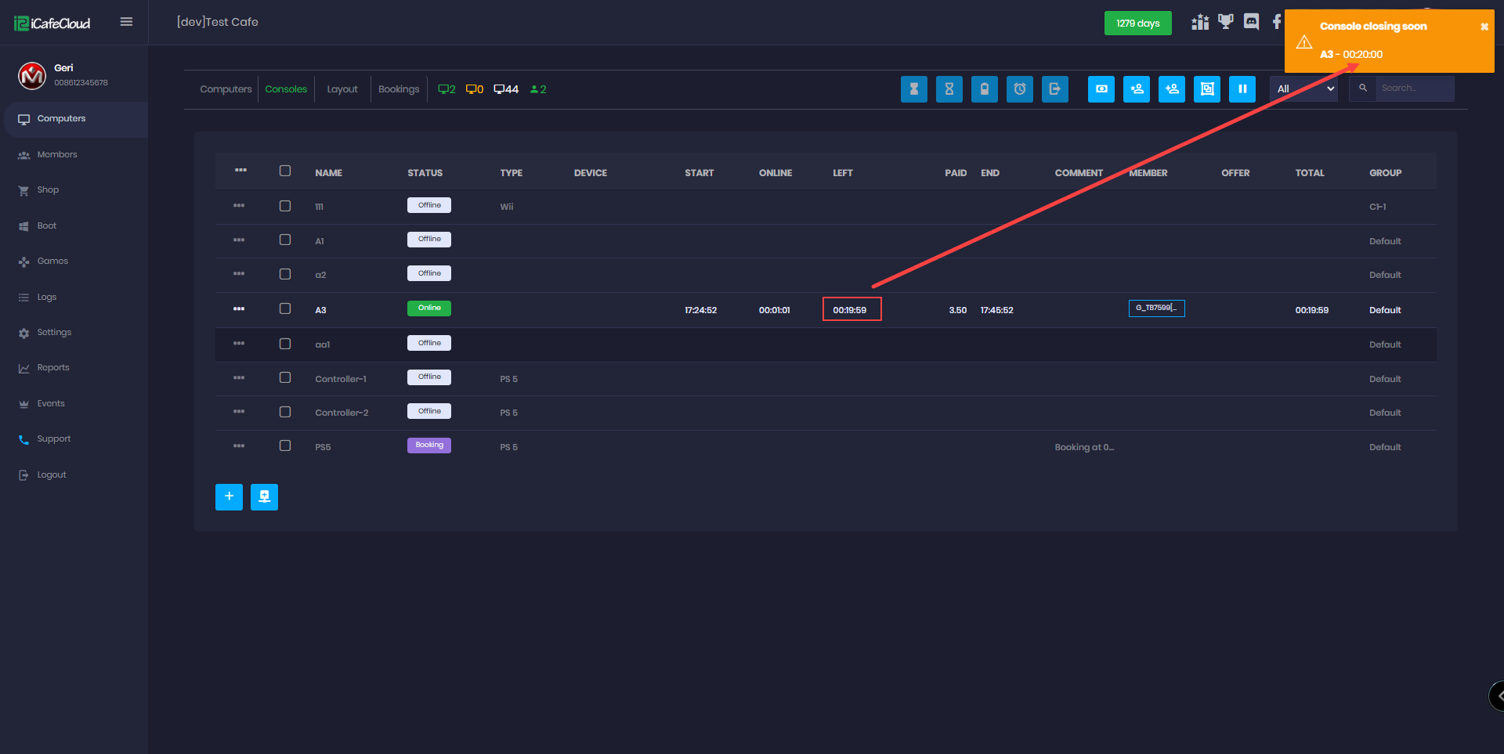Image resolution: width=1504 pixels, height=754 pixels.
Task: Open the three-dot menu for A3
Action: (239, 308)
